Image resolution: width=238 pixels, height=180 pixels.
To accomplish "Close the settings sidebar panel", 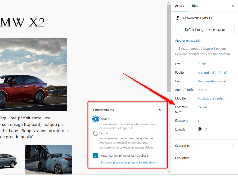I will [233, 6].
